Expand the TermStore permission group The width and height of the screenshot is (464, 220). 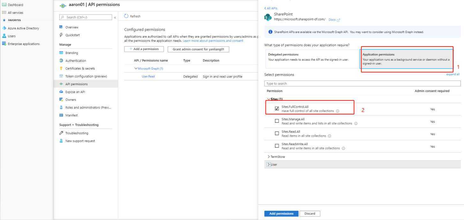pos(269,157)
